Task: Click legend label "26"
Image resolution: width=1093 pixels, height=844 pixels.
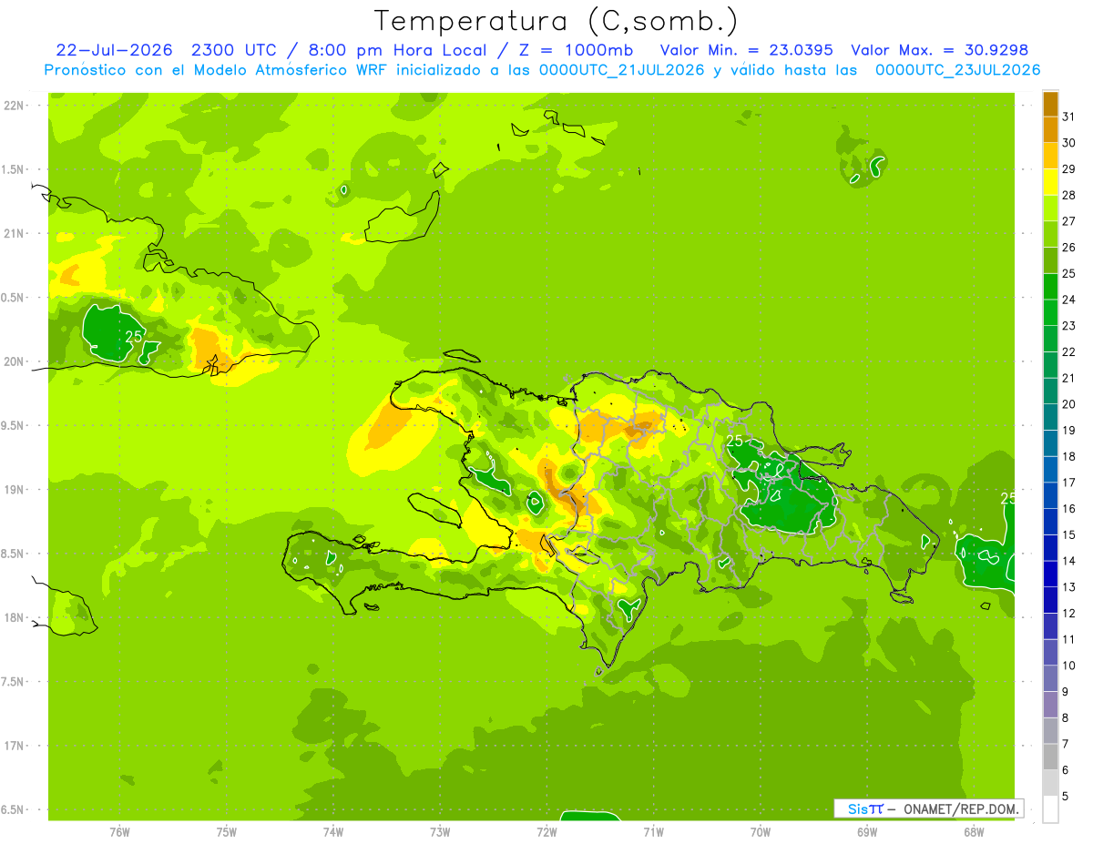Action: coord(1068,248)
